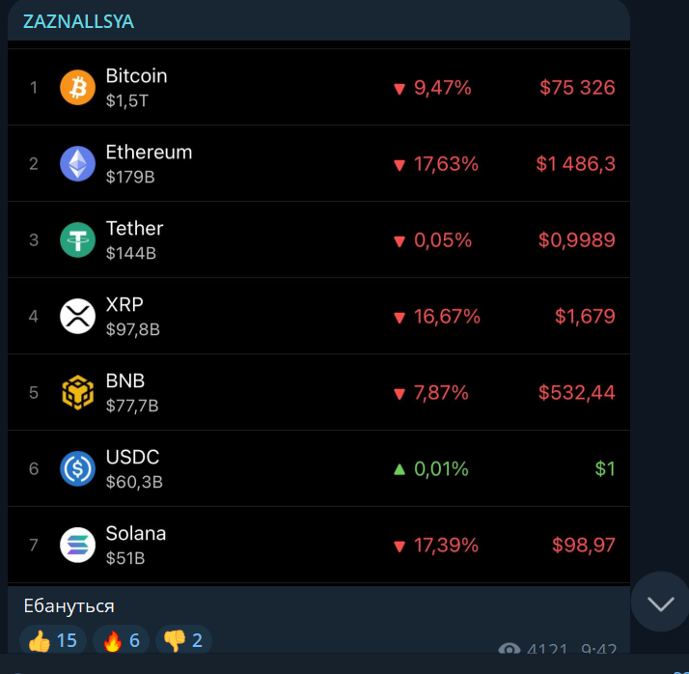Click the XRP market cap $97,8B
The height and width of the screenshot is (674, 689).
click(x=132, y=329)
